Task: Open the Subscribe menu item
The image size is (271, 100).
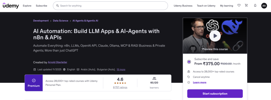Action: coord(42,6)
